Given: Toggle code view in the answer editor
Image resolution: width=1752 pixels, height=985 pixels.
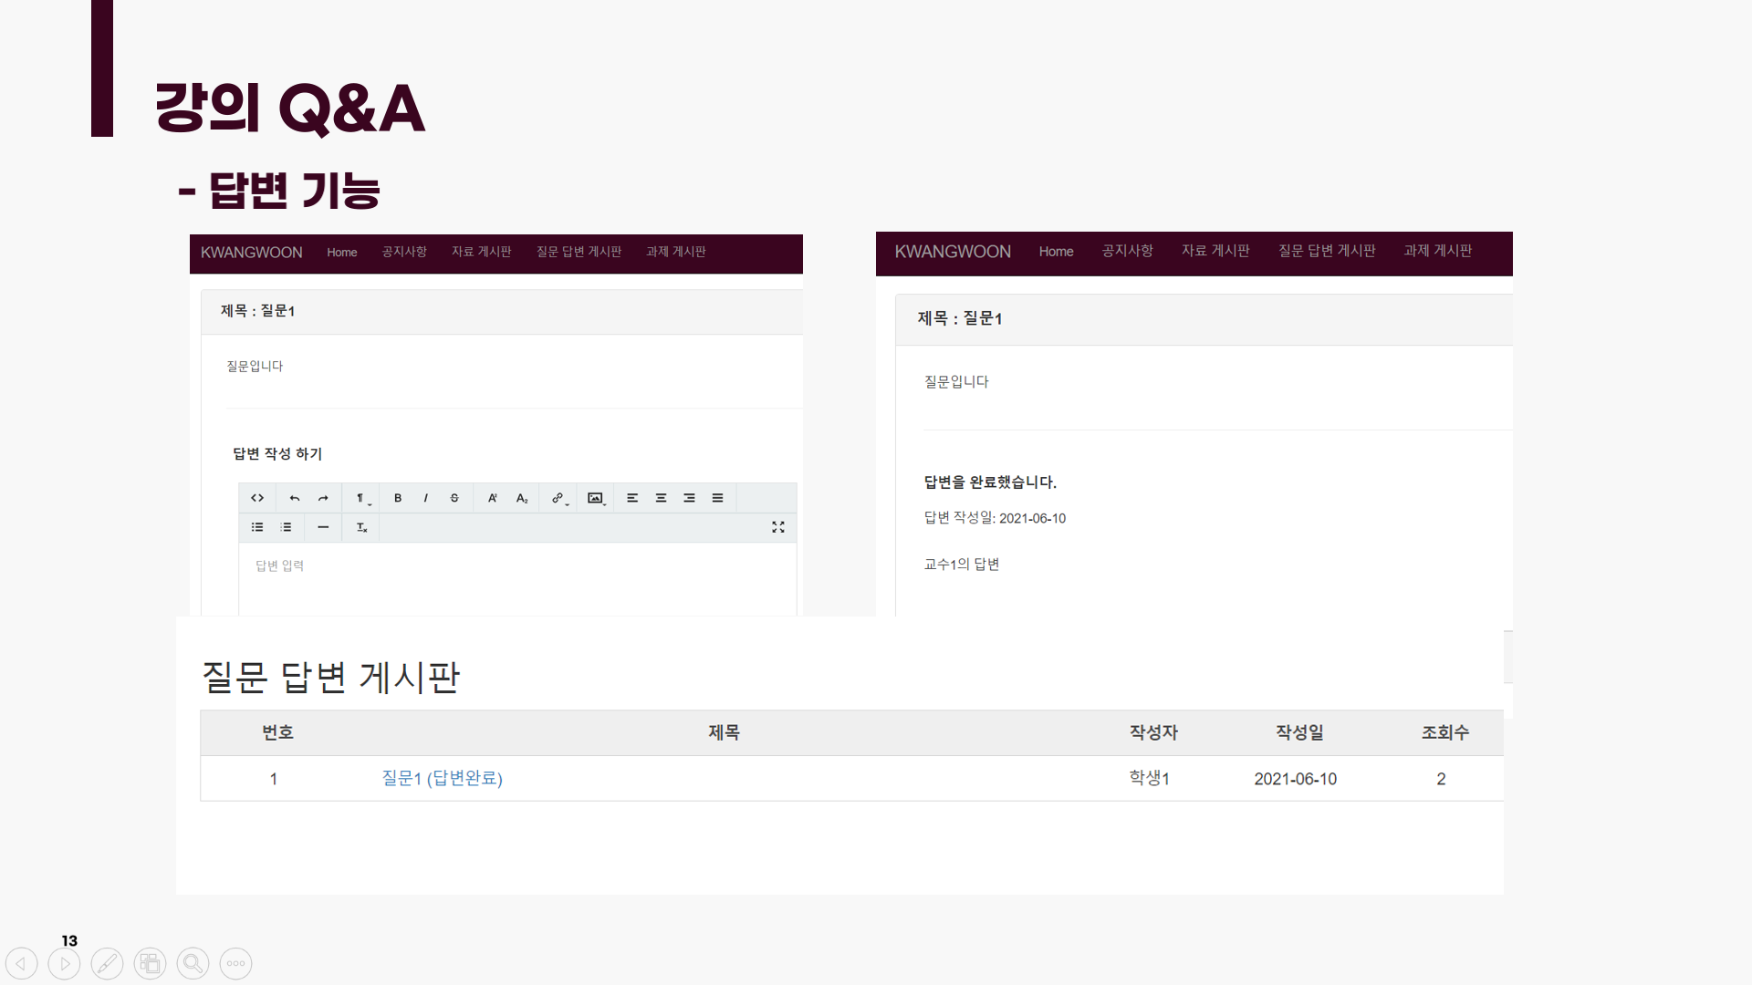Looking at the screenshot, I should (x=256, y=497).
